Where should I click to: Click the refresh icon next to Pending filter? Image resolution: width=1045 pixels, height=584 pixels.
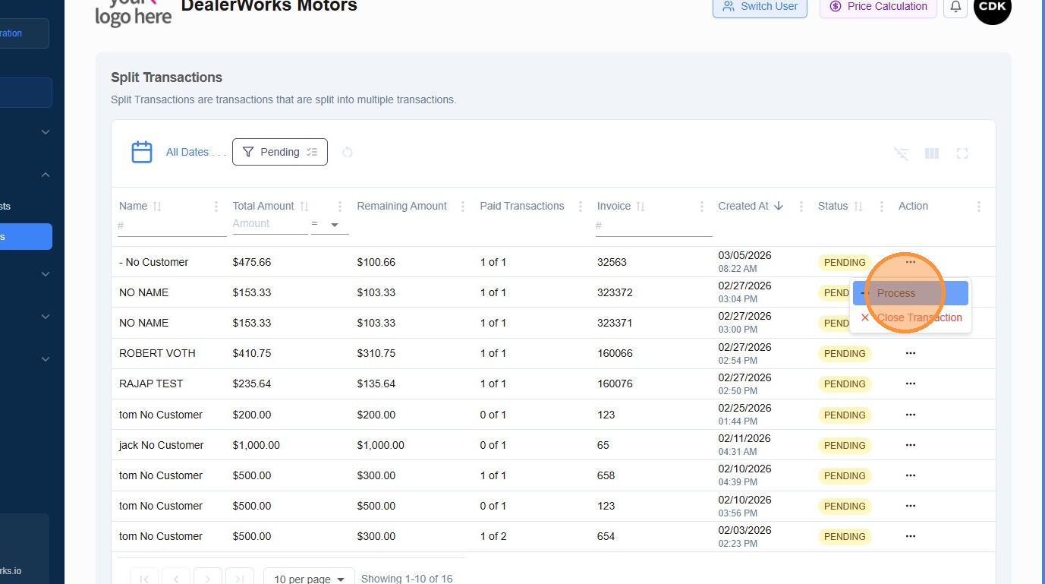[348, 152]
